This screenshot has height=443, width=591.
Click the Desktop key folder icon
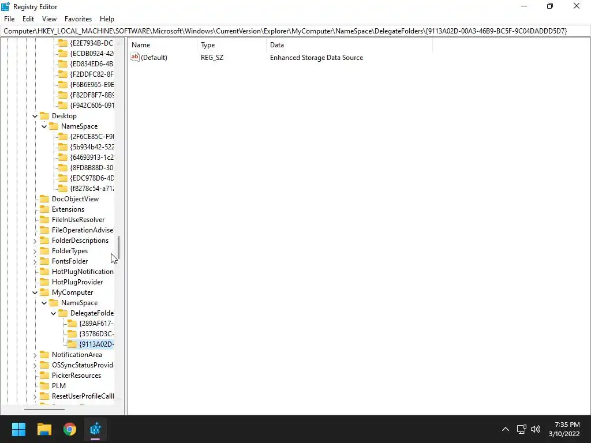click(44, 115)
